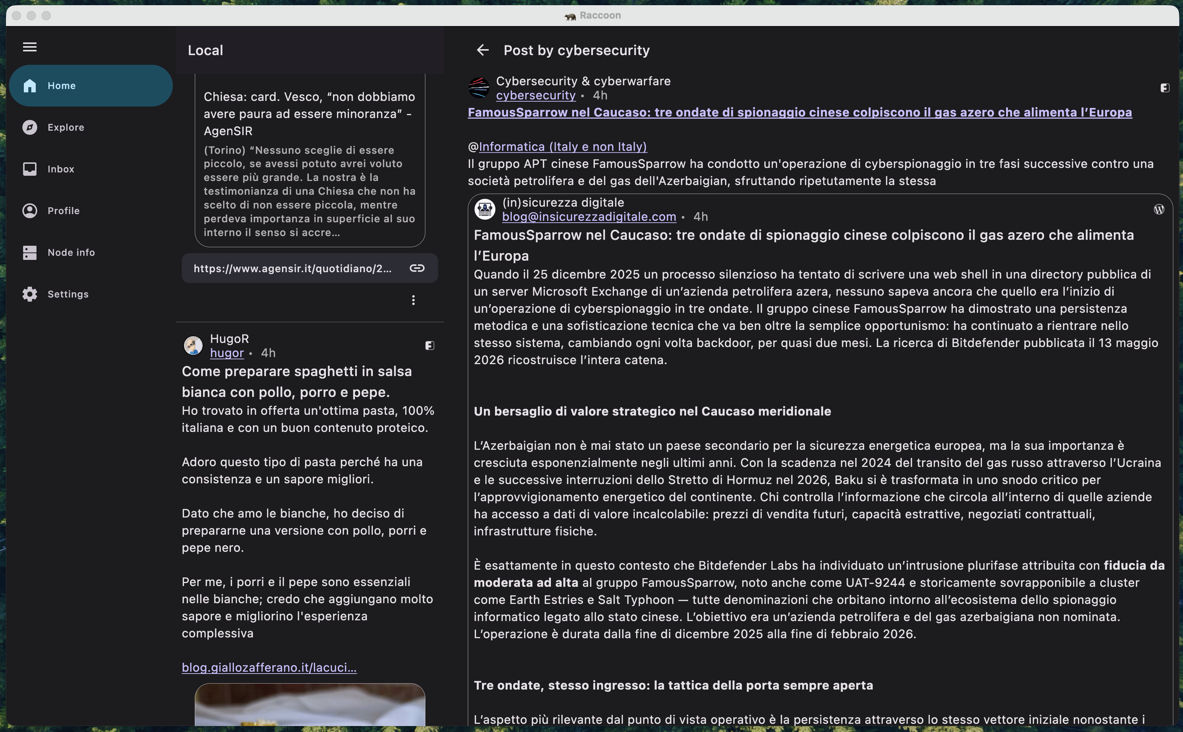Click the Node info server icon

point(29,252)
